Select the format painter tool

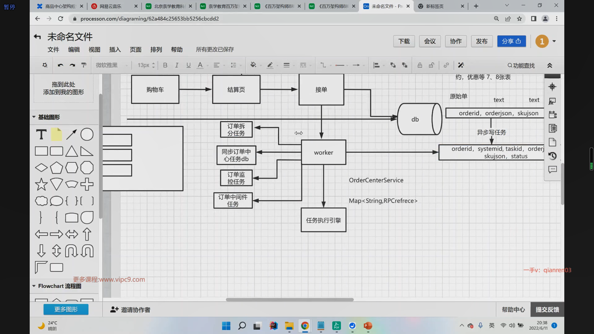[x=84, y=65]
